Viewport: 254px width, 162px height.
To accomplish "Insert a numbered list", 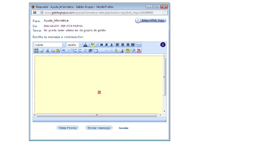I will coord(75,51).
